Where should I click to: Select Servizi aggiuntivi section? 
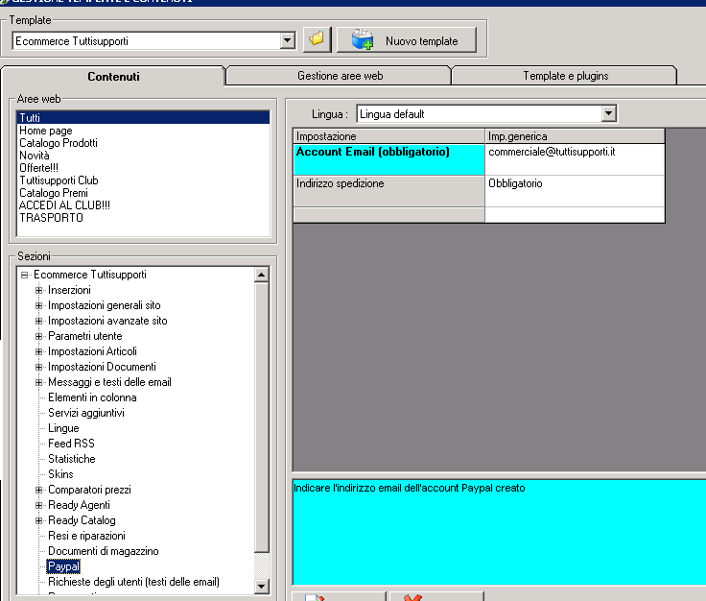pyautogui.click(x=86, y=413)
